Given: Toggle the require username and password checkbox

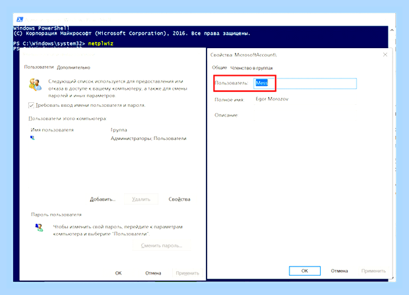Looking at the screenshot, I should pyautogui.click(x=31, y=105).
